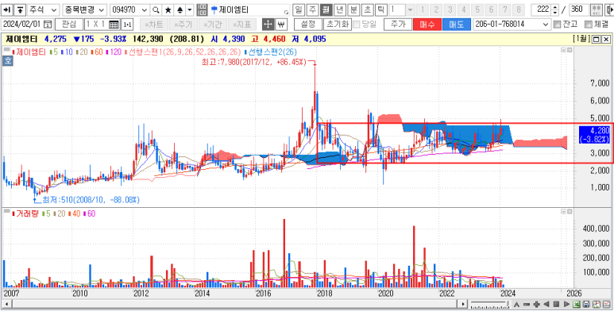Viewport: 614px width, 315px height.
Task: Export chart data with Excel icon
Action: coord(577,304)
